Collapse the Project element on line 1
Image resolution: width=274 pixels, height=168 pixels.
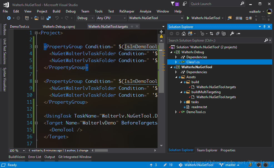(36, 33)
